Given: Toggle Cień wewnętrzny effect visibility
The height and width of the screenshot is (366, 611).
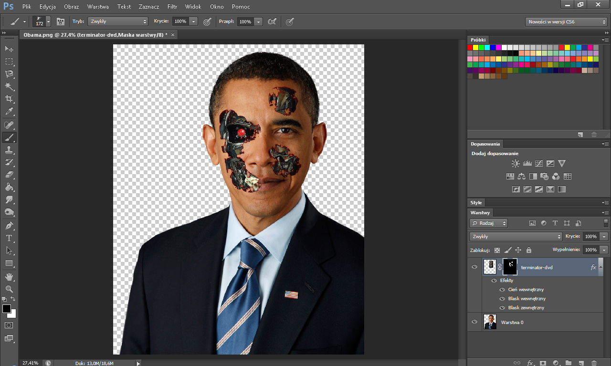Looking at the screenshot, I should pyautogui.click(x=502, y=290).
